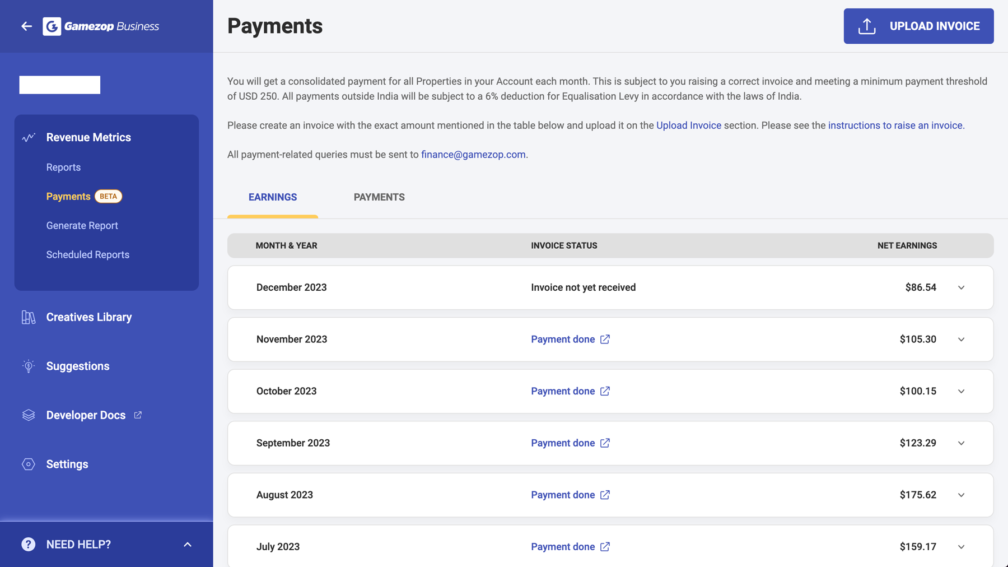The image size is (1008, 567).
Task: Expand the October 2023 earnings row
Action: (x=961, y=391)
